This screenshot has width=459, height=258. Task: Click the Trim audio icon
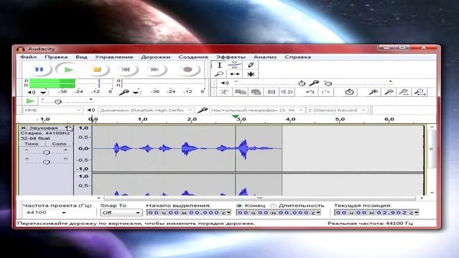point(271,92)
